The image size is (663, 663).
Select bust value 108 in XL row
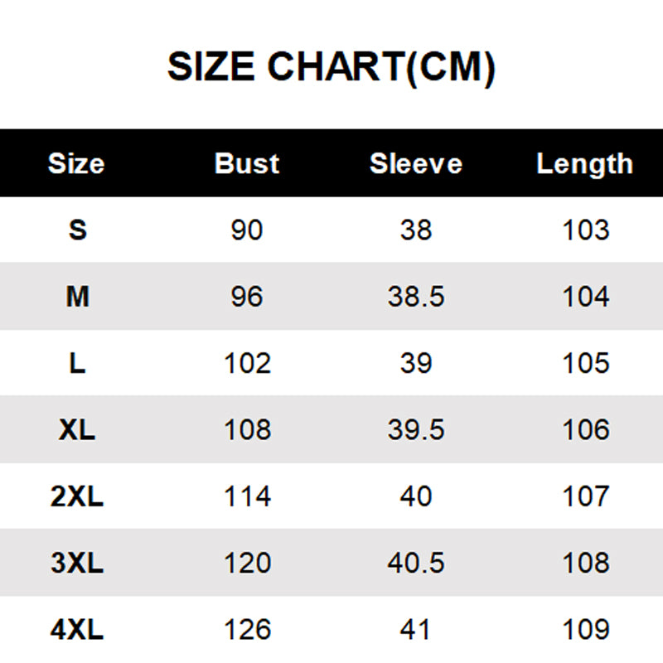[247, 429]
